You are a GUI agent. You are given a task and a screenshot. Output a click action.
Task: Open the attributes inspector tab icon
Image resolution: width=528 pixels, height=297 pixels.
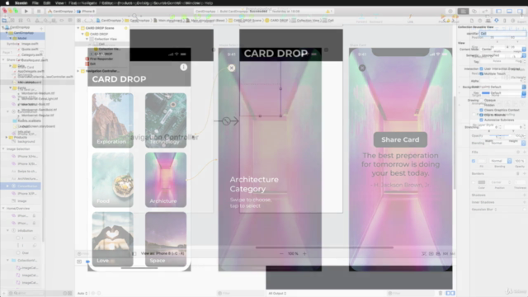point(497,21)
